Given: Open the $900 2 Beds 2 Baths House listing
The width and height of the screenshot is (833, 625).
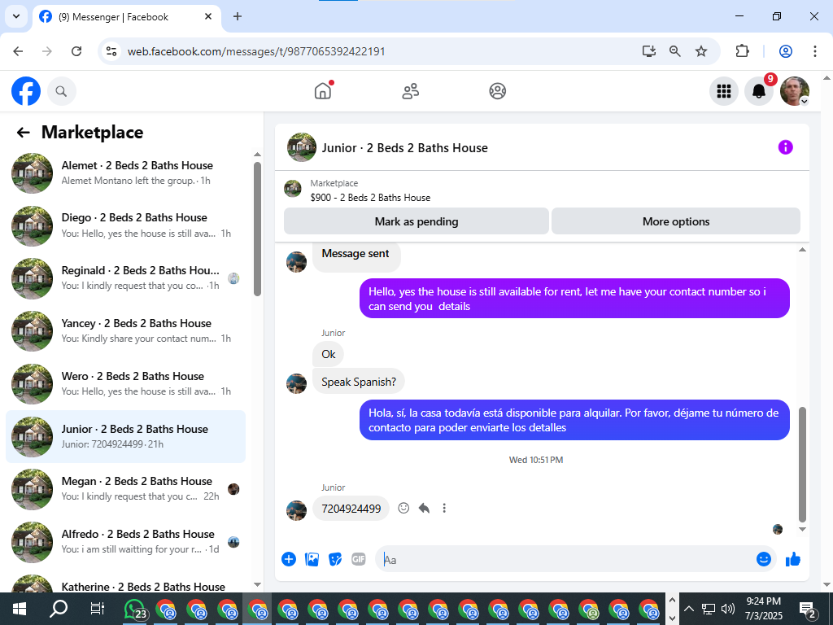Looking at the screenshot, I should tap(370, 198).
